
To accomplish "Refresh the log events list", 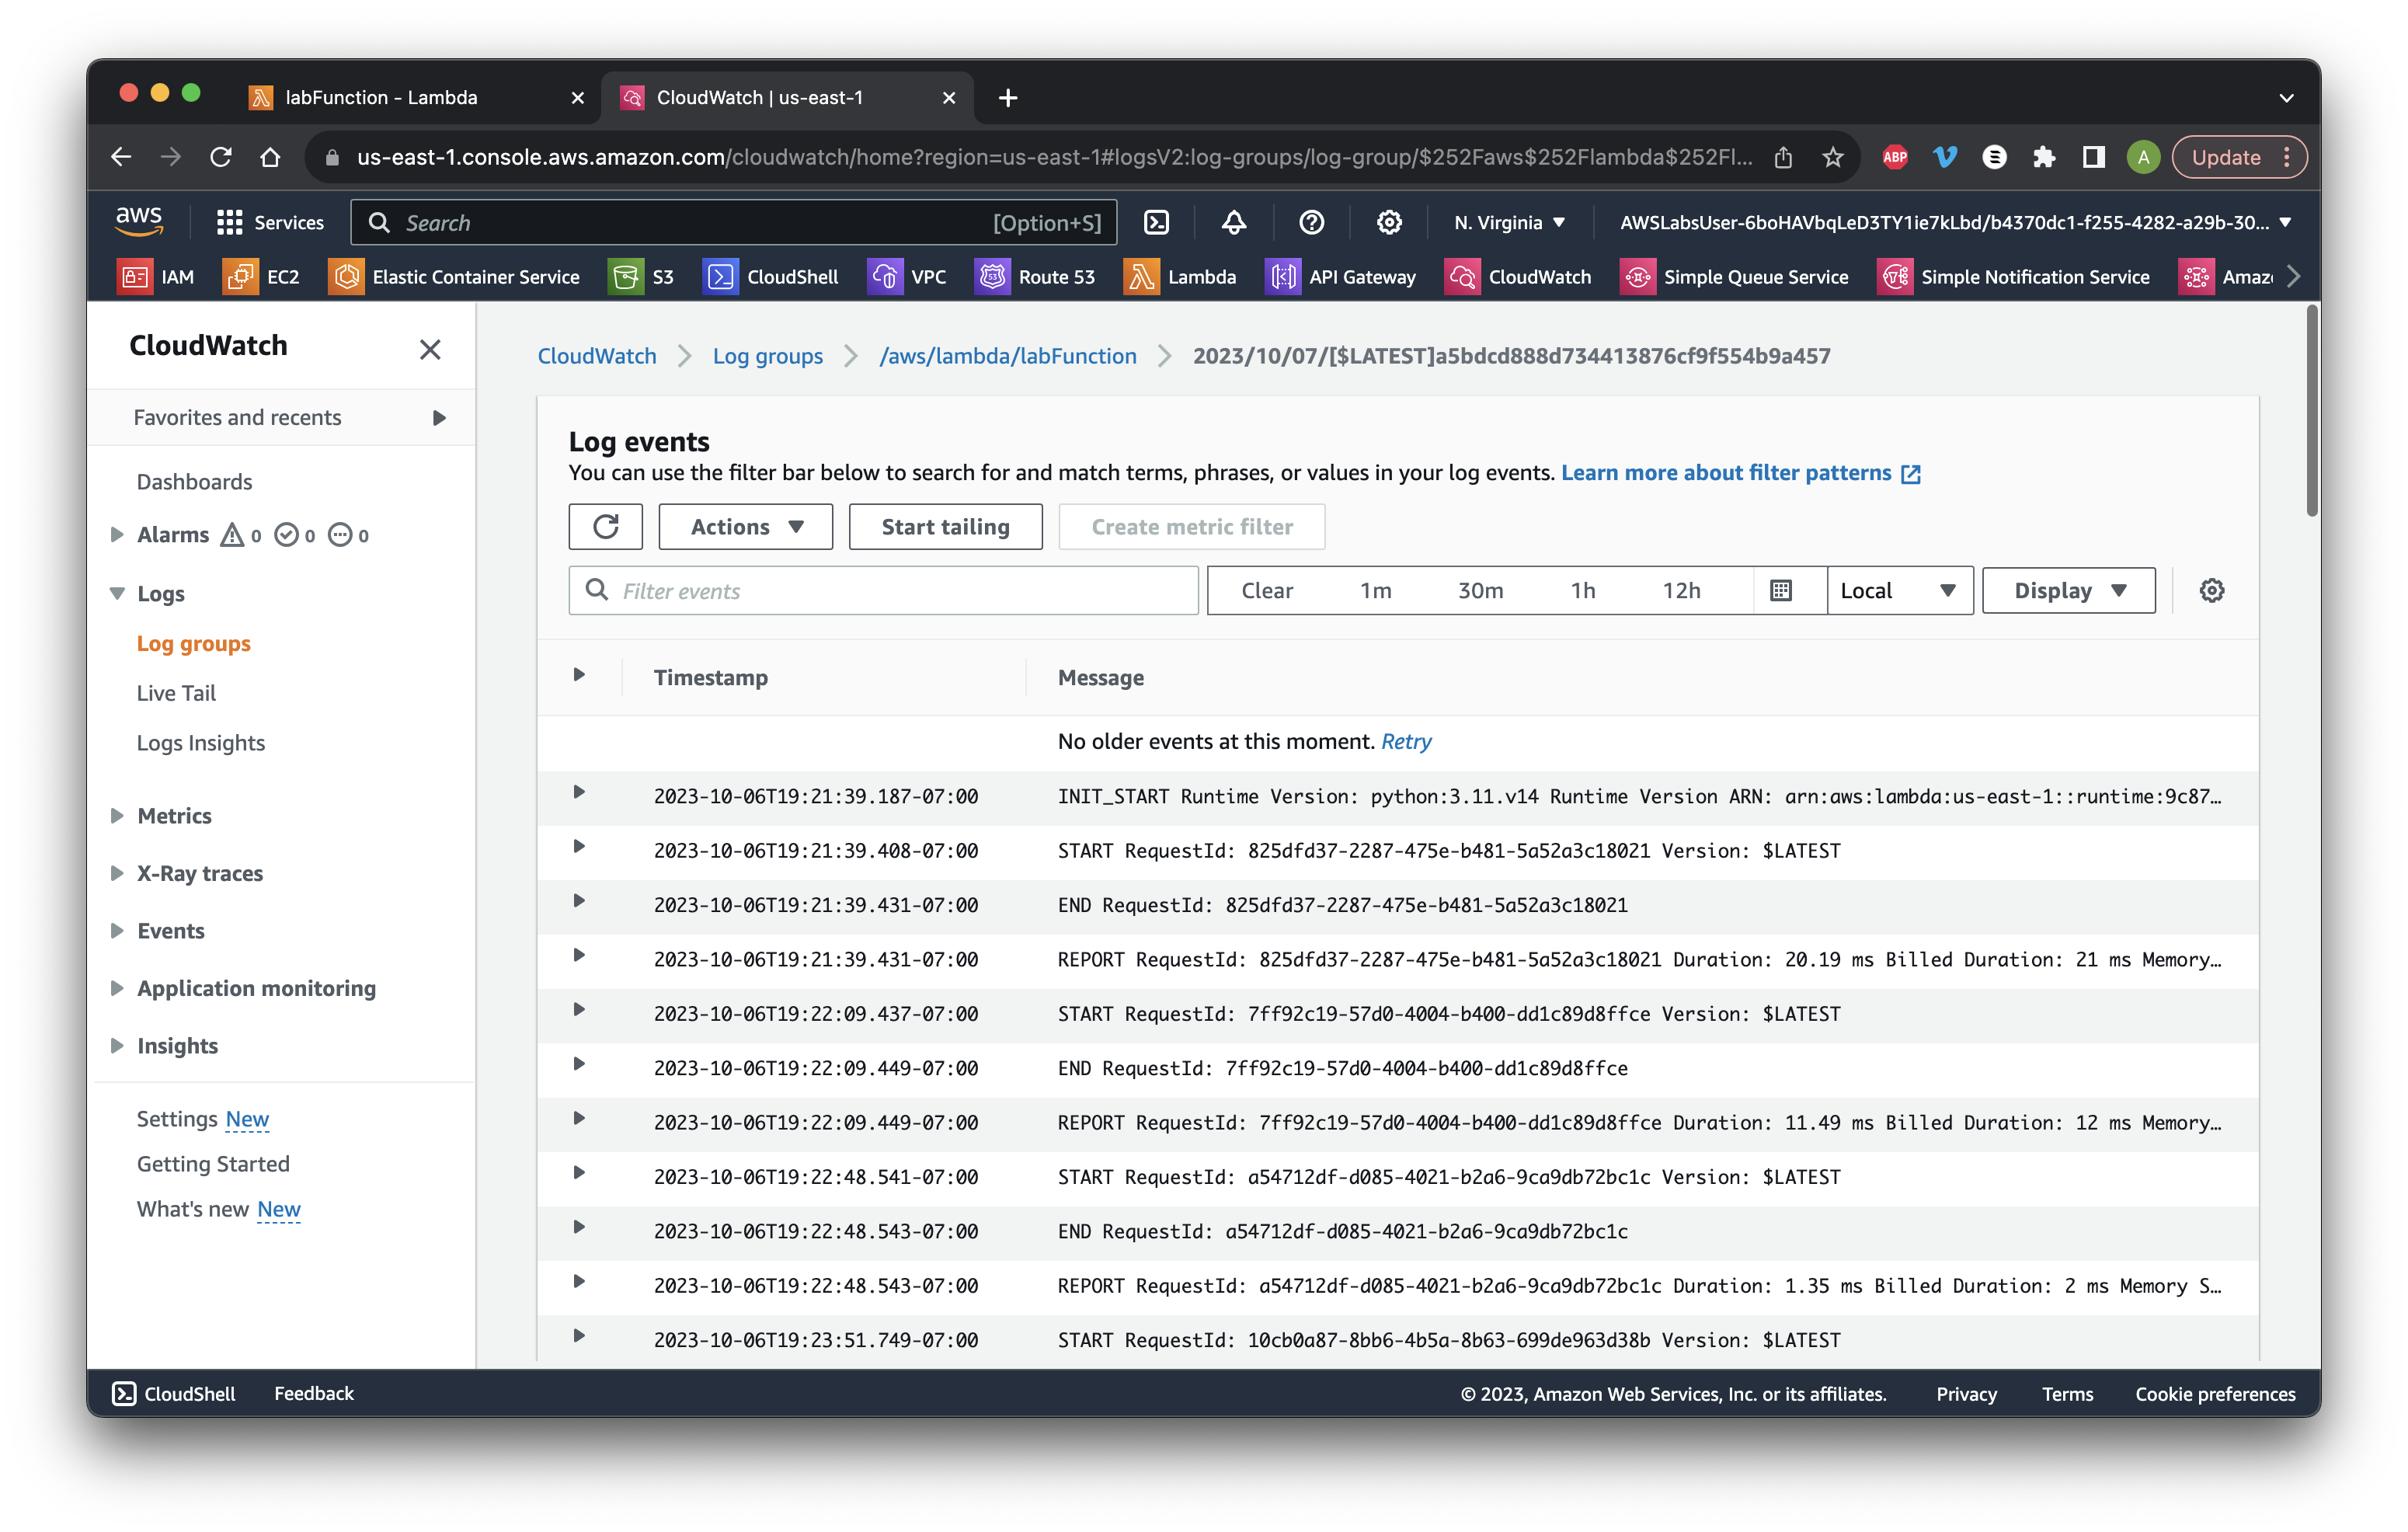I will point(605,527).
